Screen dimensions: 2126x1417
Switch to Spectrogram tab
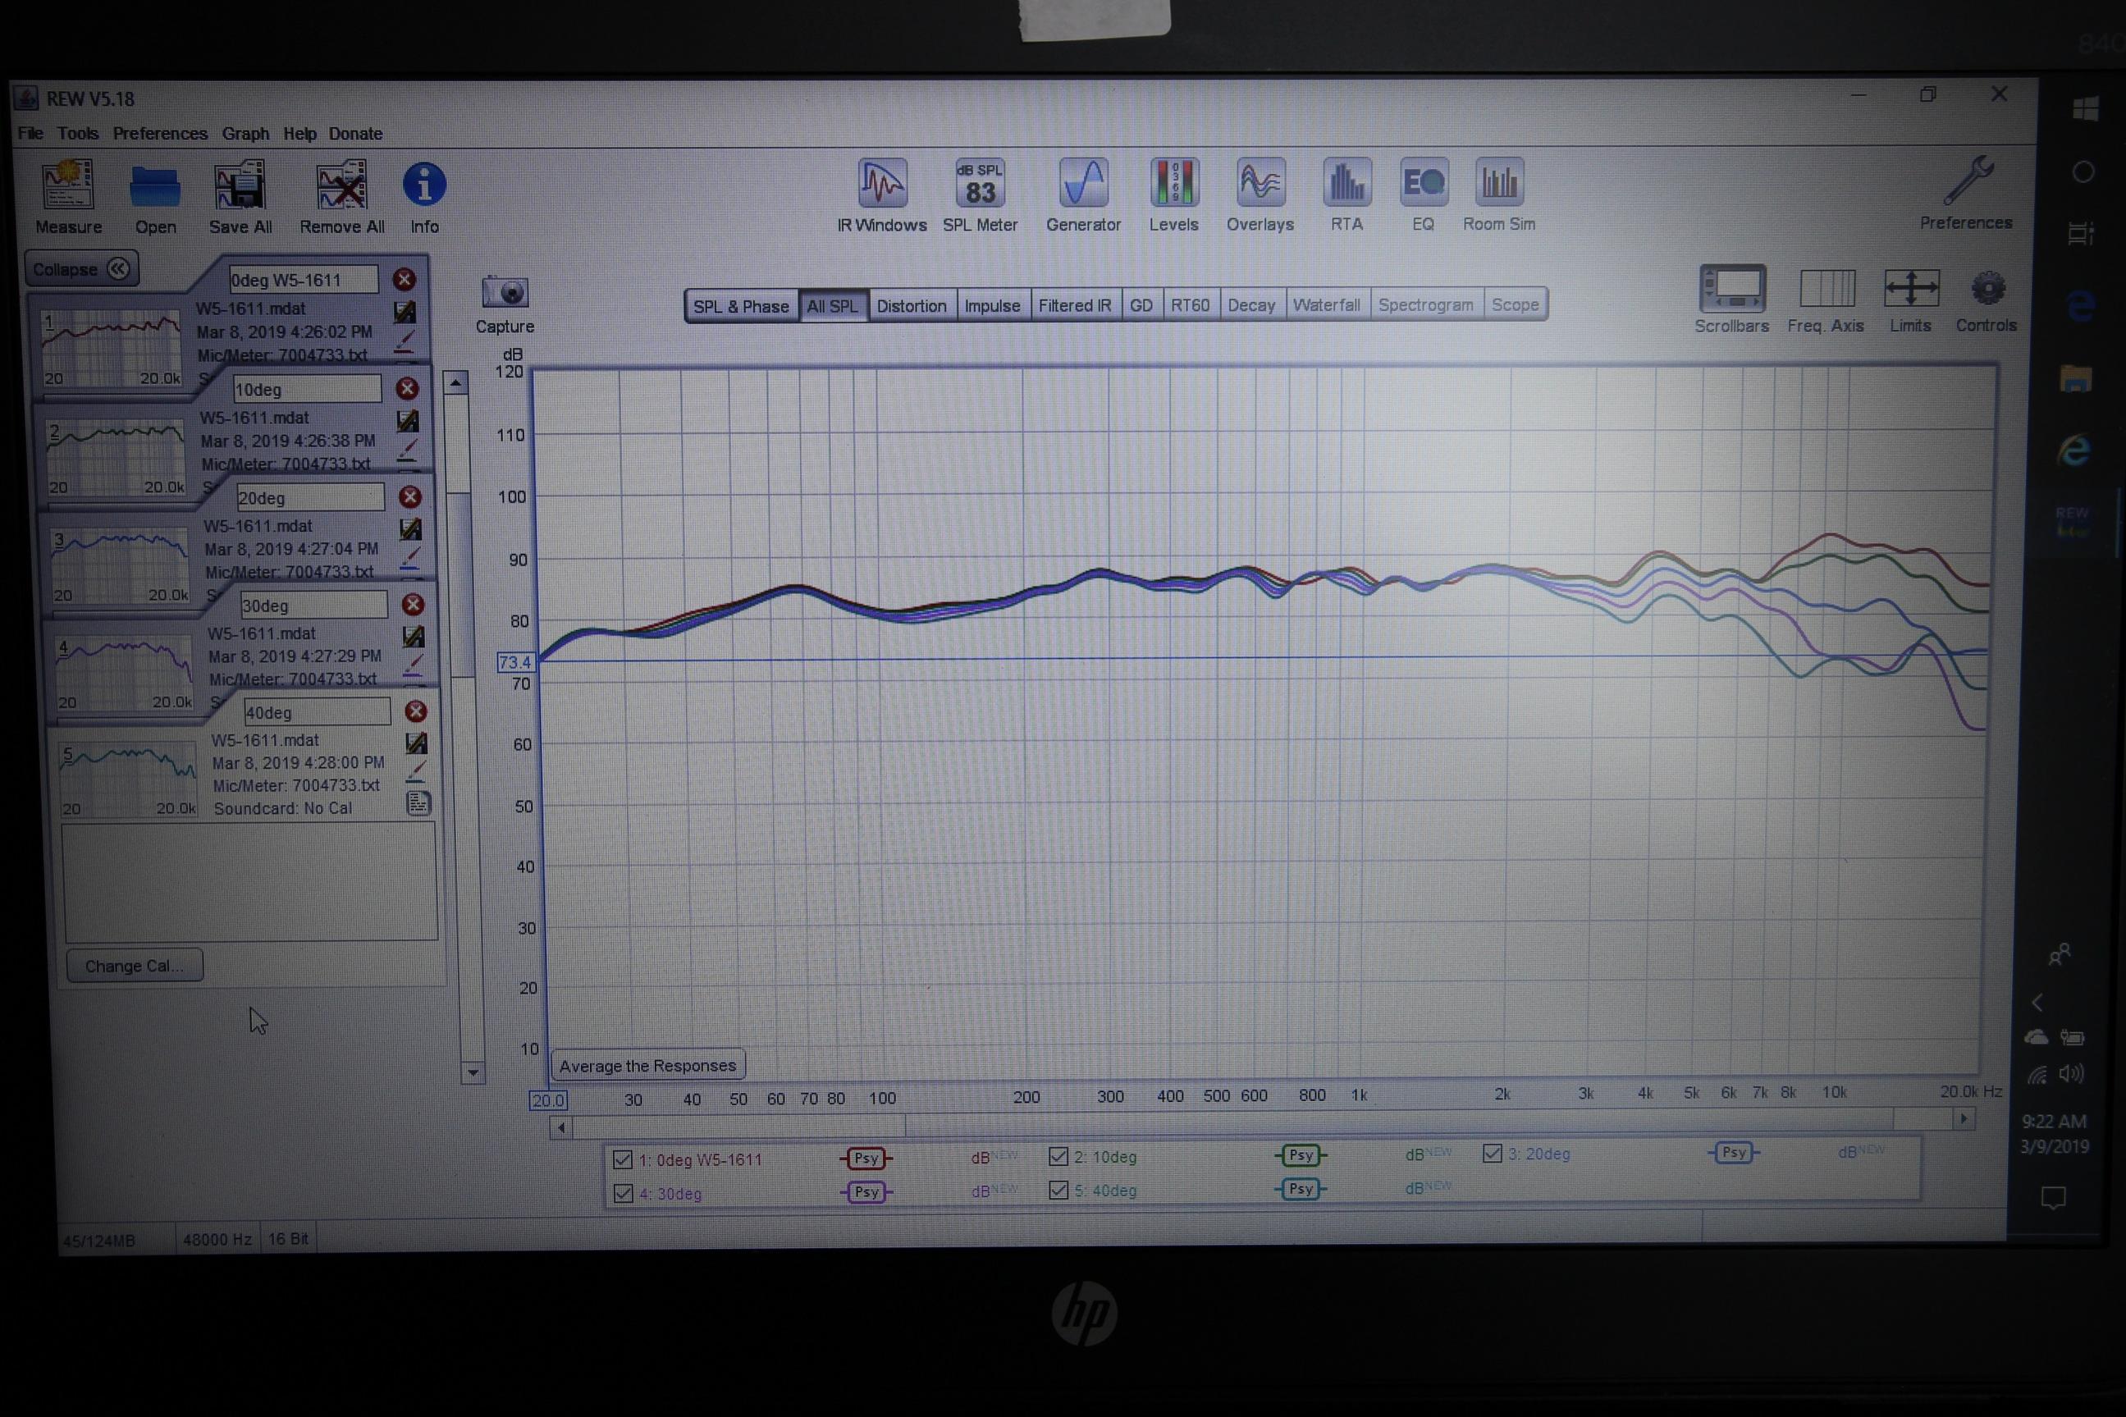click(x=1425, y=304)
